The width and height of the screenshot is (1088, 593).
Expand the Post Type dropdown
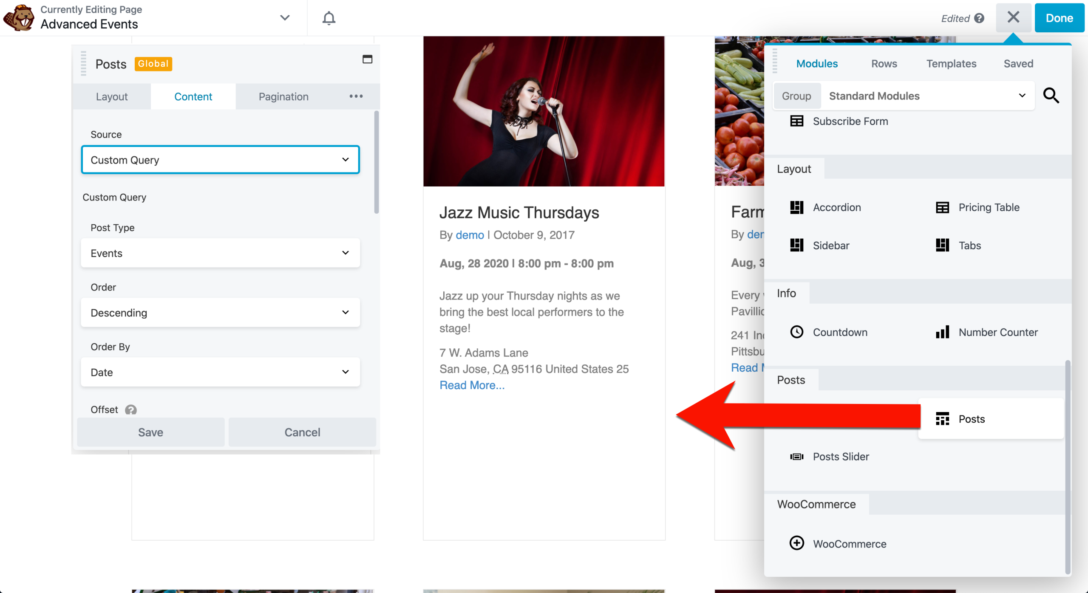221,253
